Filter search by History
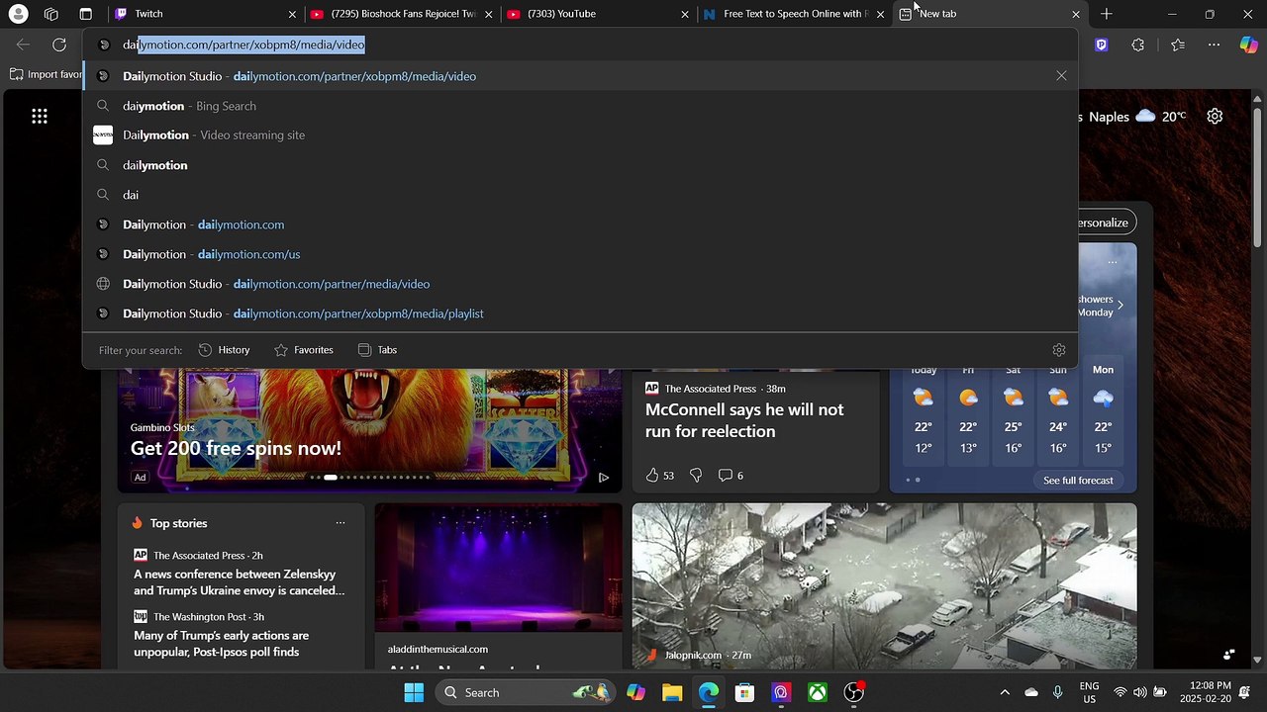 224,350
